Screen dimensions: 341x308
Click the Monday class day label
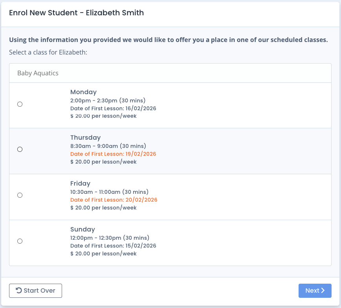click(x=83, y=92)
